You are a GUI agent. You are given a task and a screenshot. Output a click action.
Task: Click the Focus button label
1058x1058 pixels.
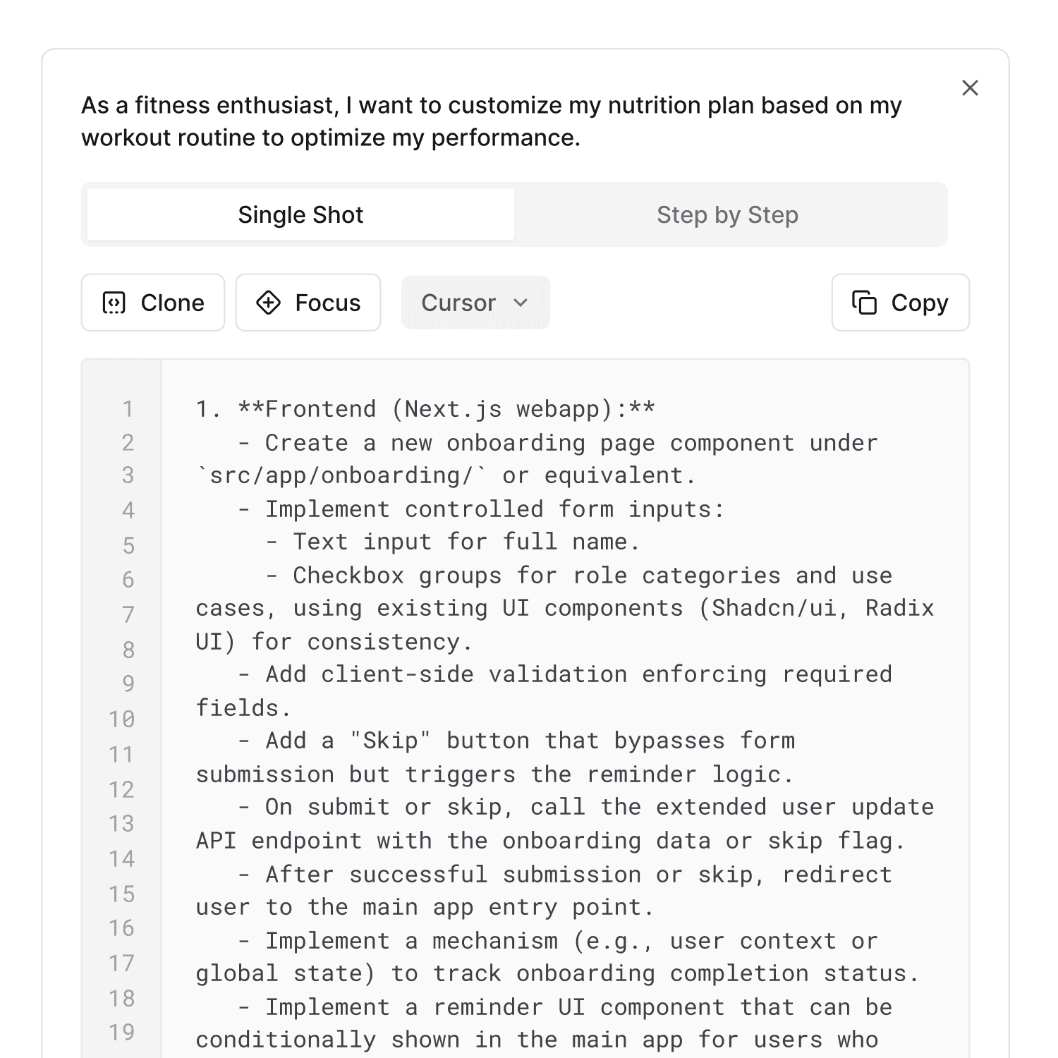327,303
